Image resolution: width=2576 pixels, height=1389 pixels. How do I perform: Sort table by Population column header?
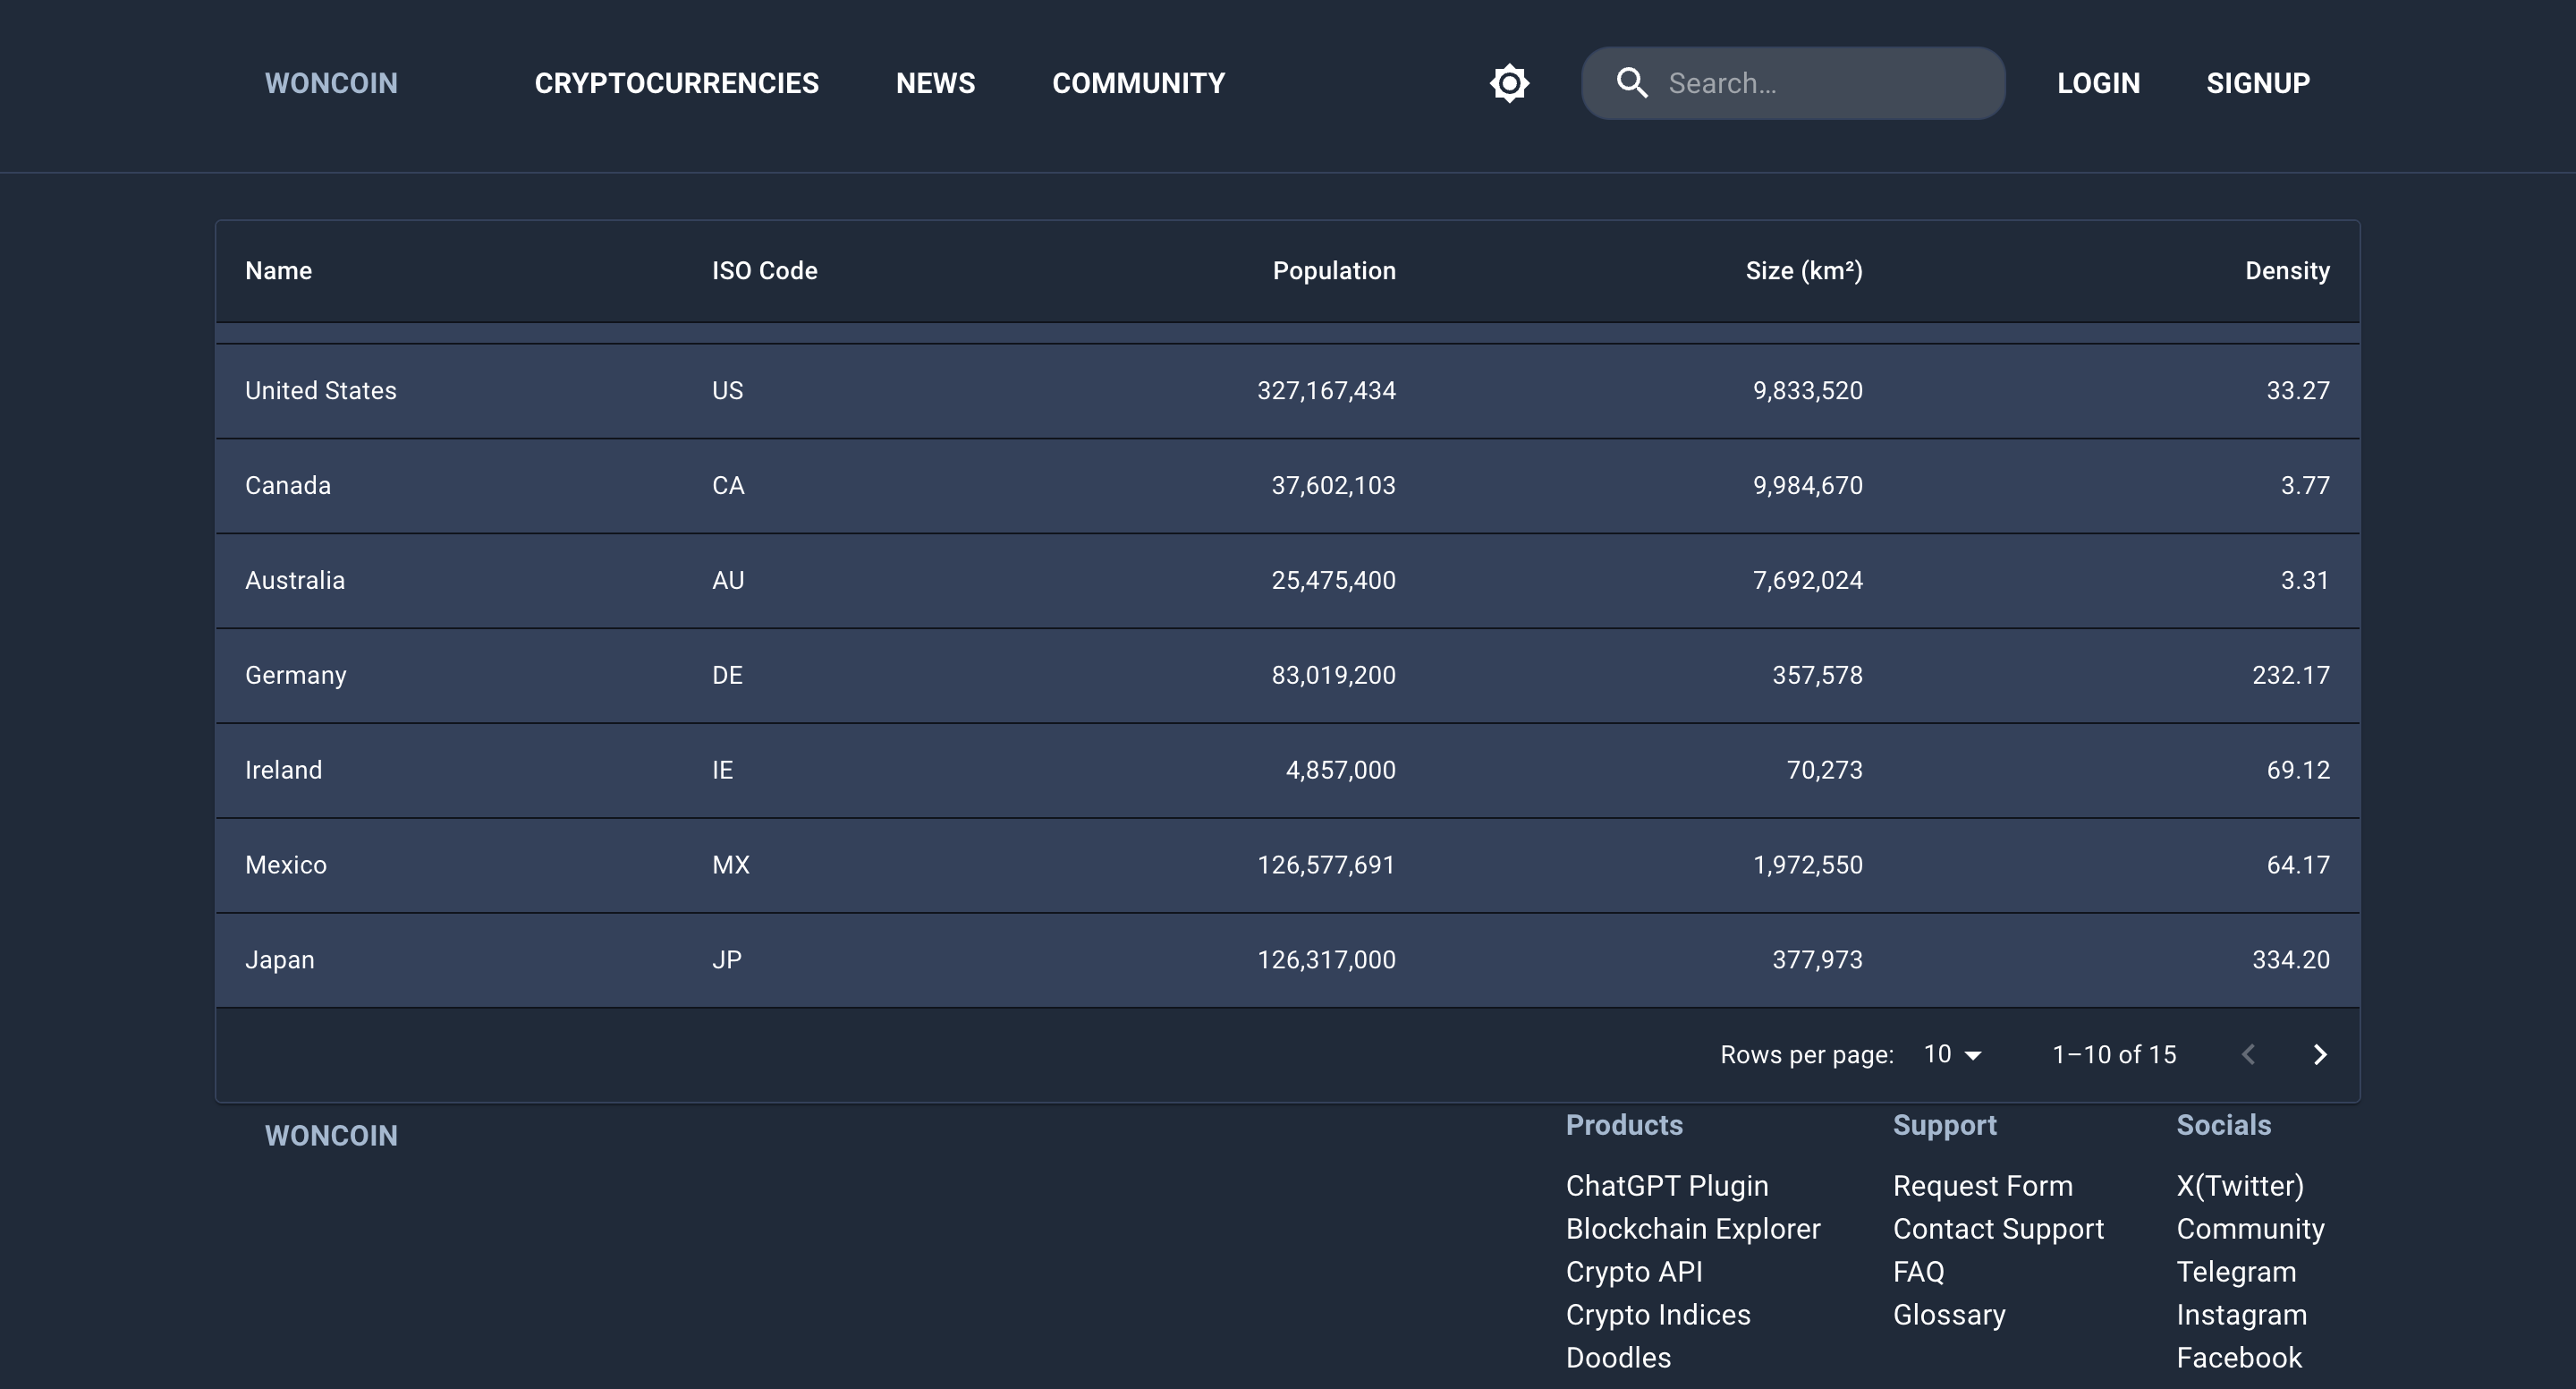pos(1333,271)
